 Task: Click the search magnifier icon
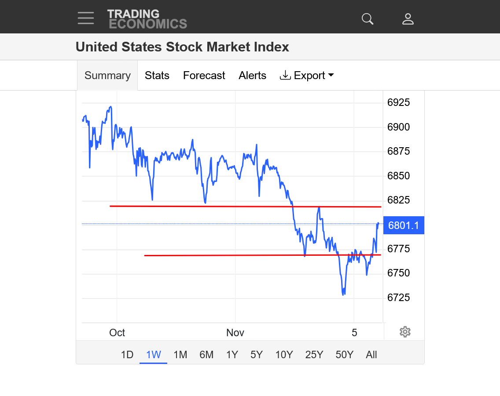click(367, 18)
